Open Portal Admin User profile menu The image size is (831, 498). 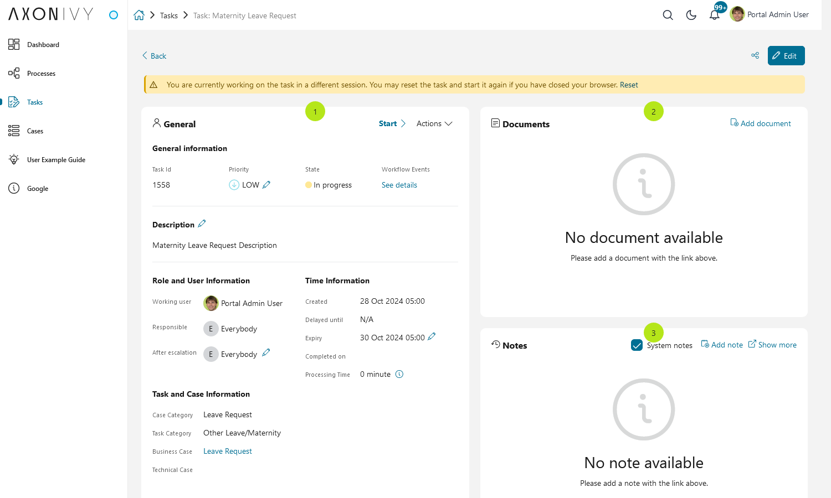click(x=770, y=14)
